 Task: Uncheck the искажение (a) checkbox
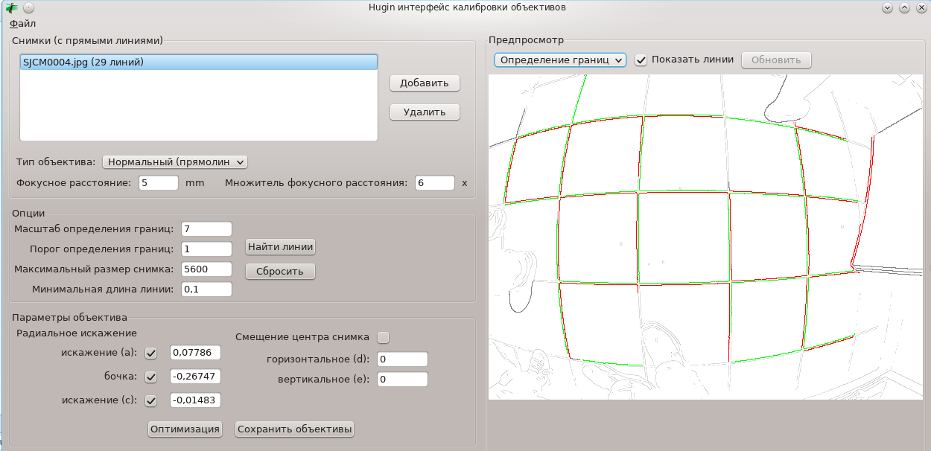click(x=151, y=353)
